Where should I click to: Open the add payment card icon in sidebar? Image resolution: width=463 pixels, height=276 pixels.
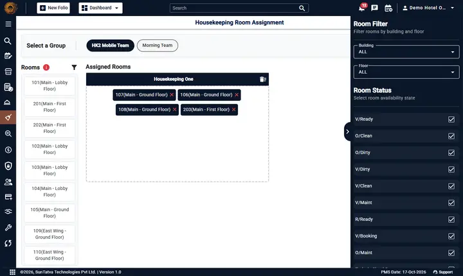(x=8, y=197)
